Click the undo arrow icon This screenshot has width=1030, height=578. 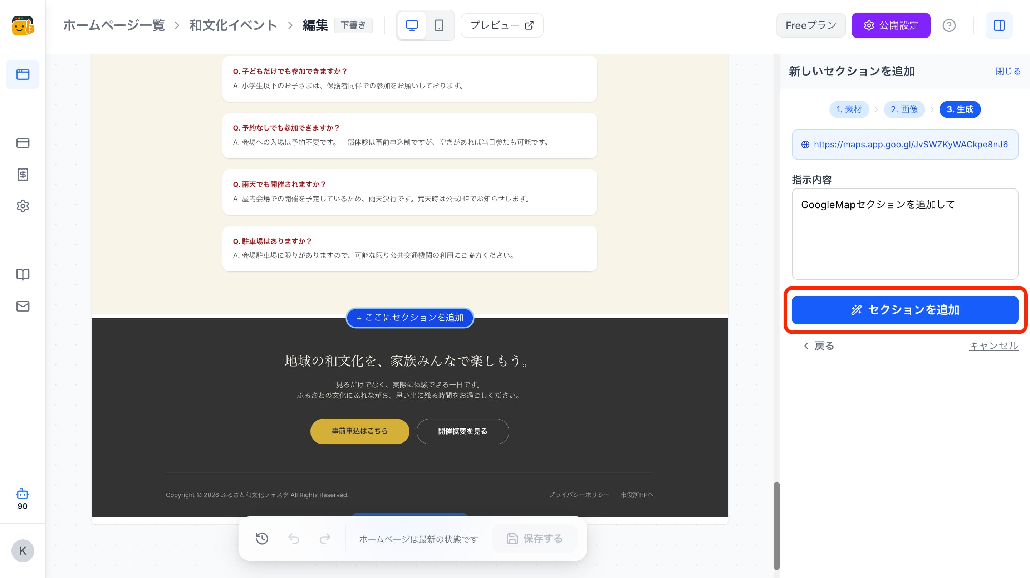pyautogui.click(x=294, y=539)
